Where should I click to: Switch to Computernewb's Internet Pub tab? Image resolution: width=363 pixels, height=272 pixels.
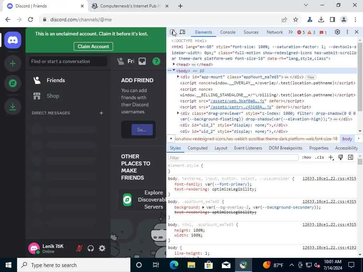click(130, 6)
